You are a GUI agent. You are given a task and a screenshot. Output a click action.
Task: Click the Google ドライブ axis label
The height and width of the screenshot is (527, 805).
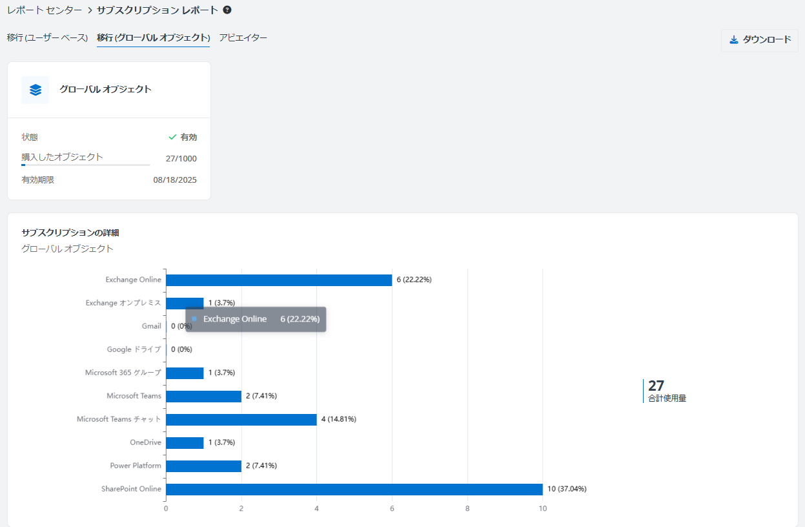pos(134,349)
